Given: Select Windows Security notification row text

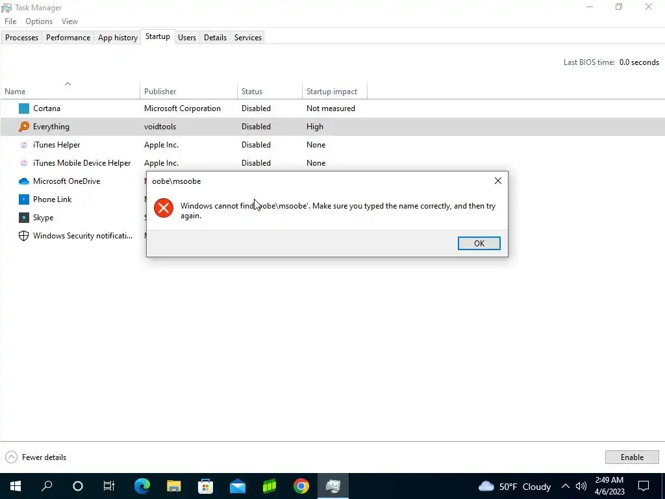Looking at the screenshot, I should (82, 236).
